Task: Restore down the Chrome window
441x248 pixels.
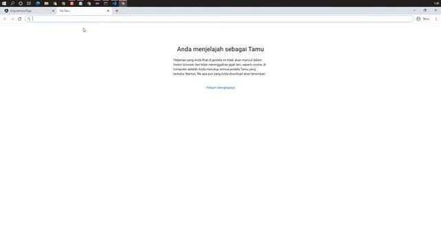Action: tap(425, 10)
